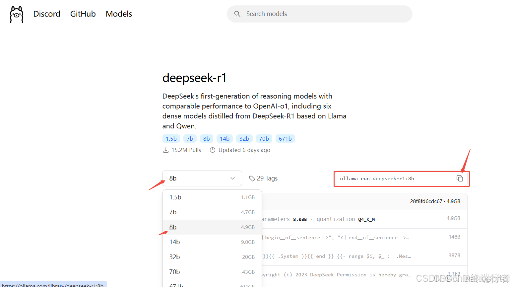Open the GitHub link
Screen dimensions: 511x287
tap(83, 14)
